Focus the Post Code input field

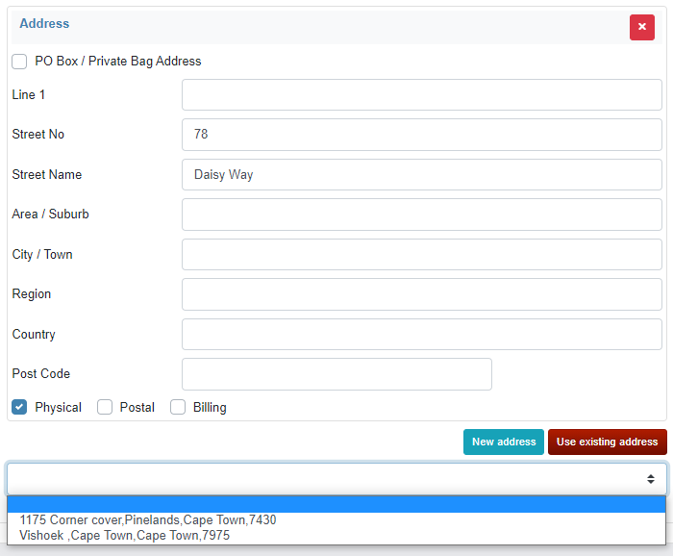coord(336,374)
